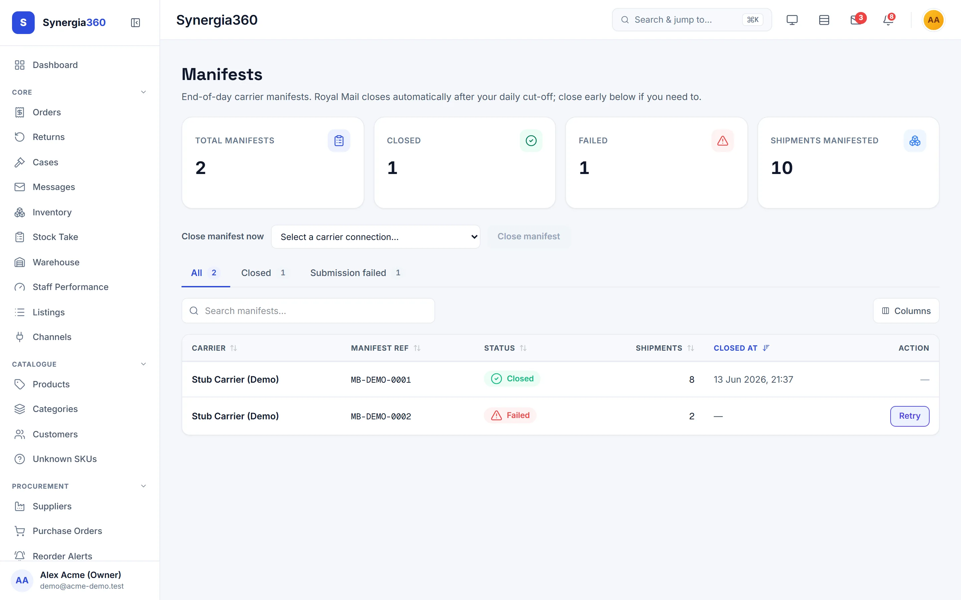
Task: Click the Closed card checkmark icon
Action: pos(531,140)
